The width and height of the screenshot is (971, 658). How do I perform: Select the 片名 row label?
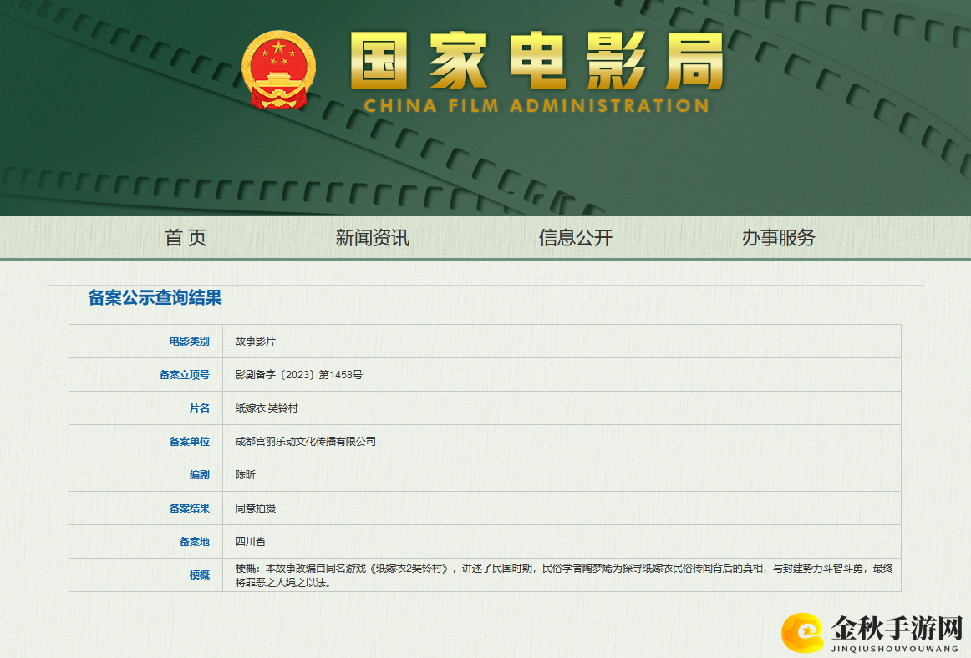click(200, 408)
